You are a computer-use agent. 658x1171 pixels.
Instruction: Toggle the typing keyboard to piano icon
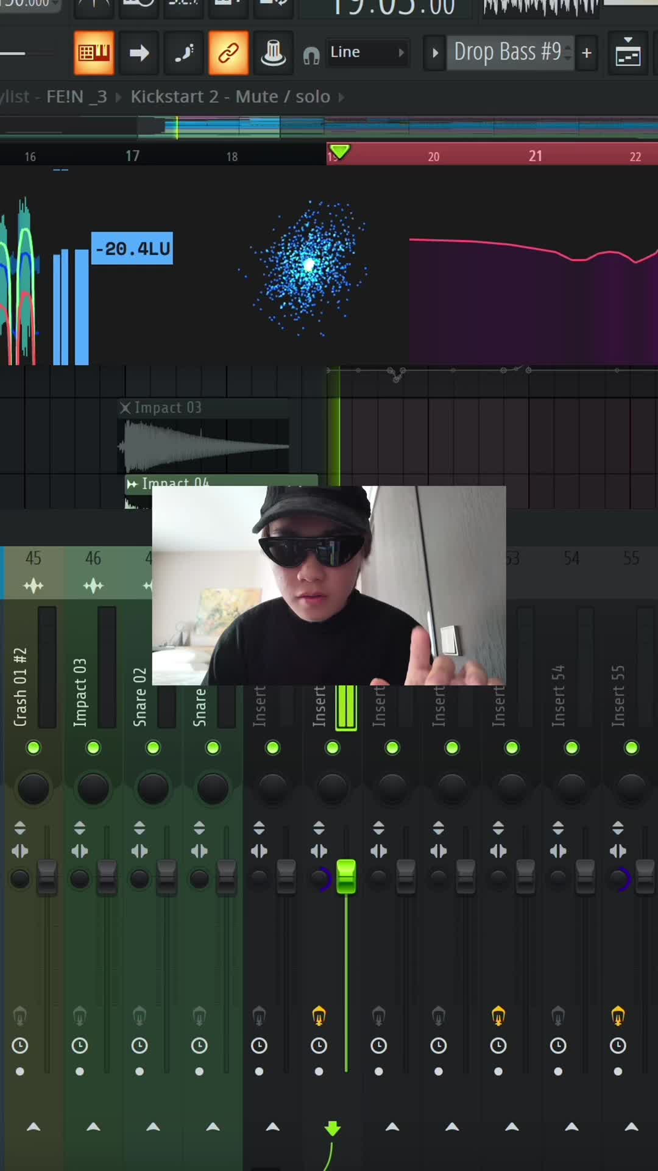(94, 53)
